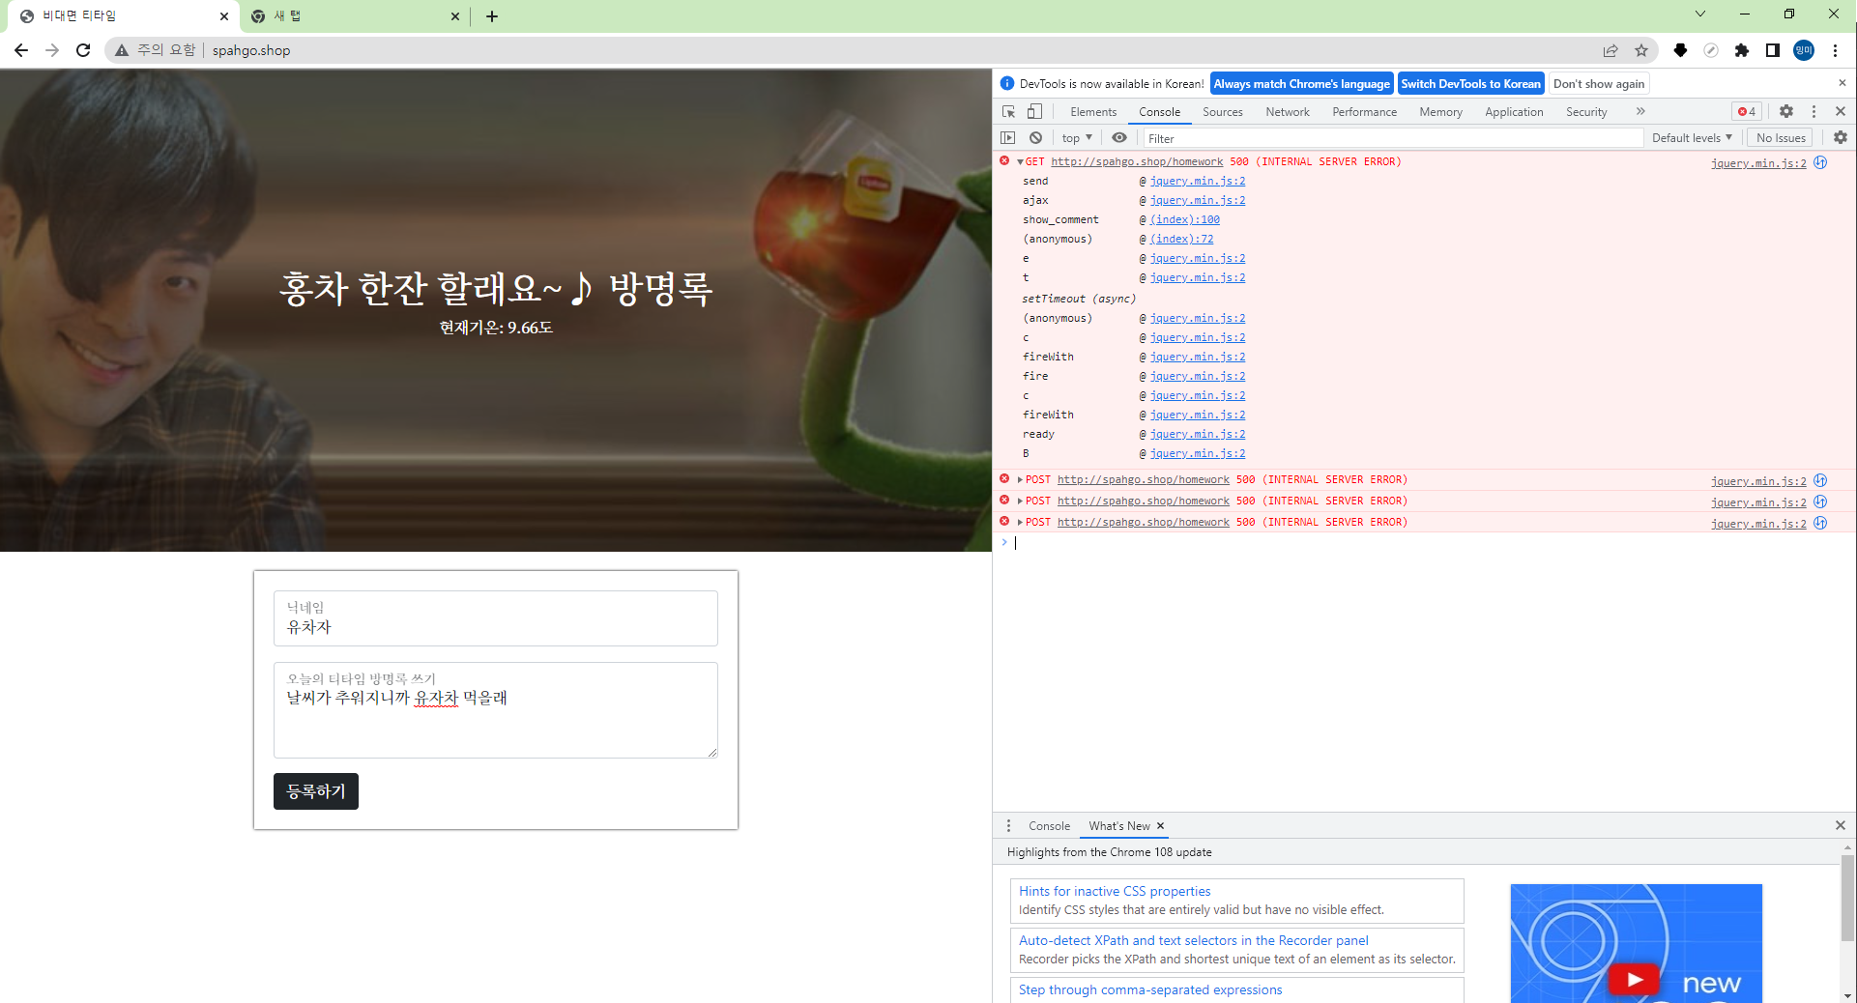1857x1003 pixels.
Task: Open the drawer three-dot menu
Action: click(1008, 826)
